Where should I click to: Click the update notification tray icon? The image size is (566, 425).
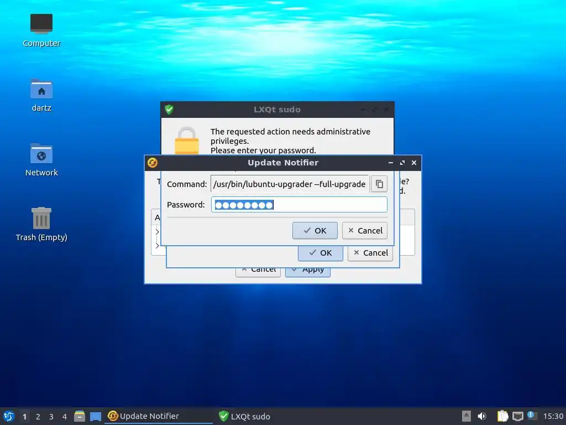coord(532,416)
